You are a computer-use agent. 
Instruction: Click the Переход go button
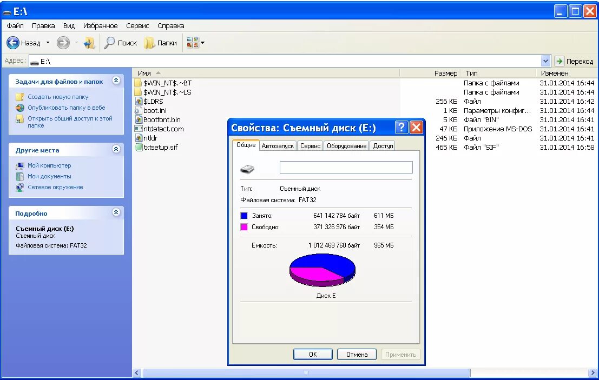574,61
